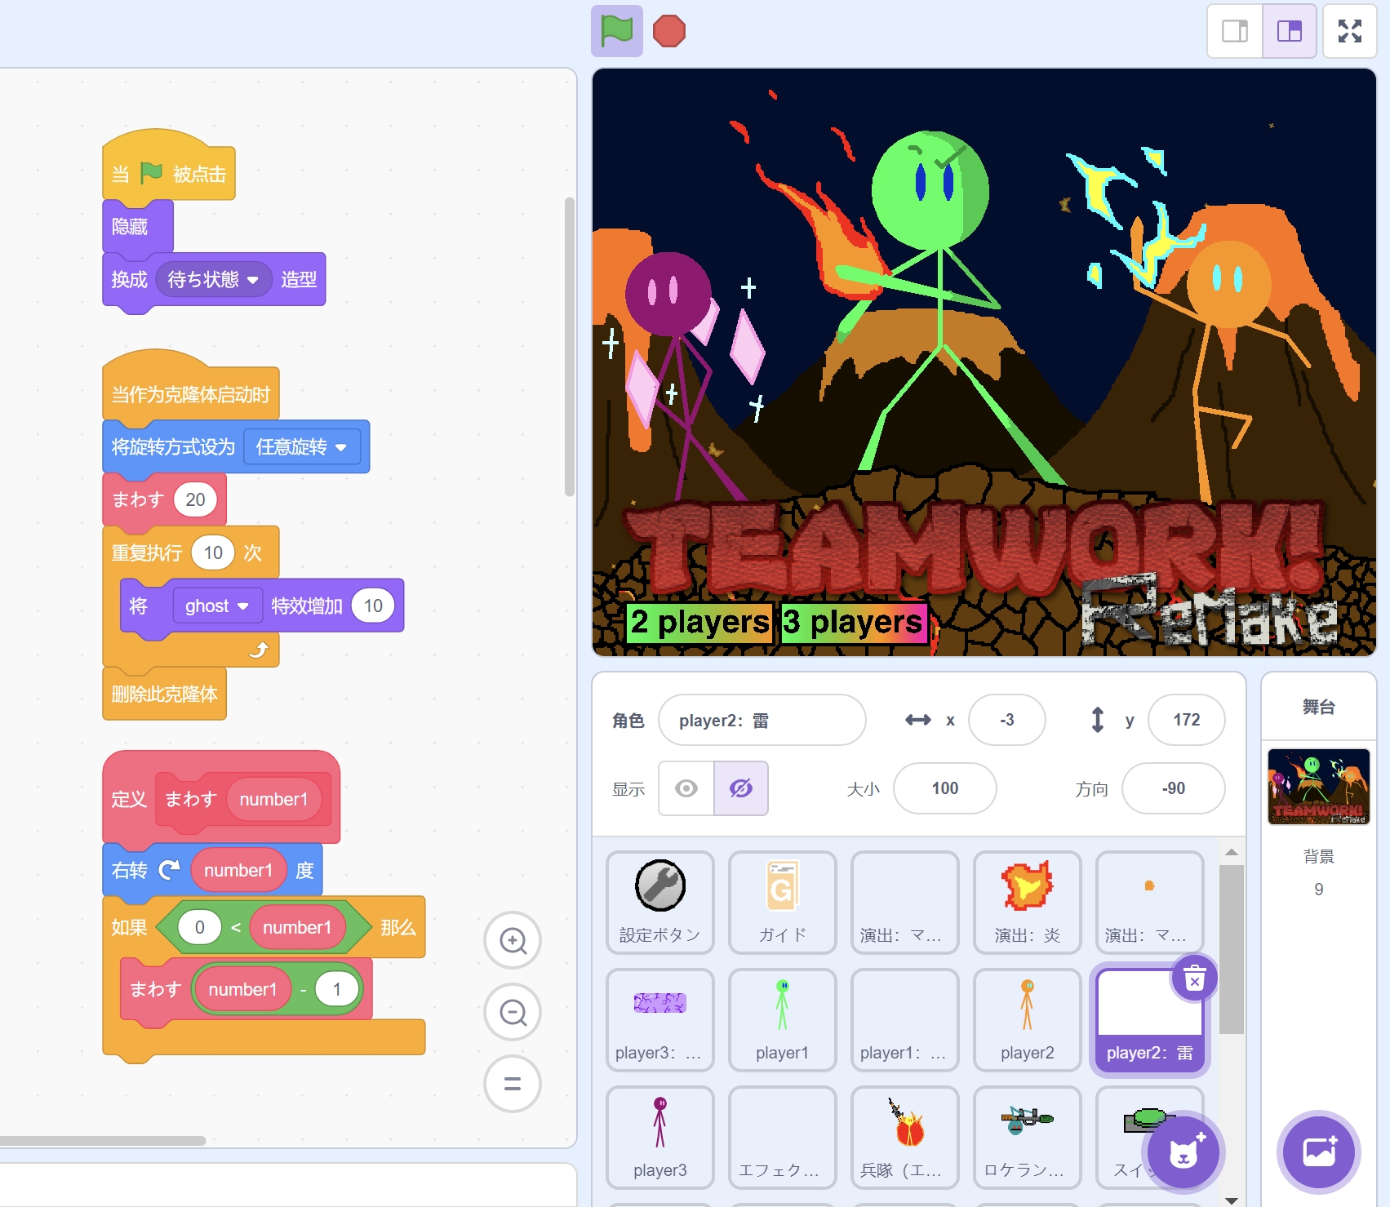Open the choose a backdrop button
The image size is (1390, 1207).
click(x=1318, y=1152)
